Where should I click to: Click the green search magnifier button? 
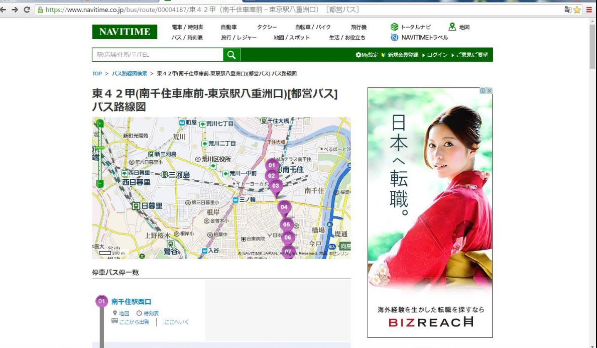pyautogui.click(x=231, y=54)
